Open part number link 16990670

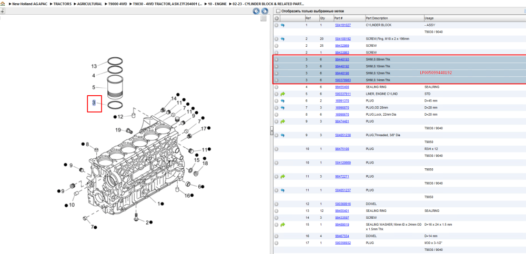(x=342, y=115)
